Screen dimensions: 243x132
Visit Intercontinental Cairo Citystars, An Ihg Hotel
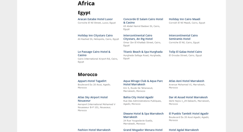point(138,37)
